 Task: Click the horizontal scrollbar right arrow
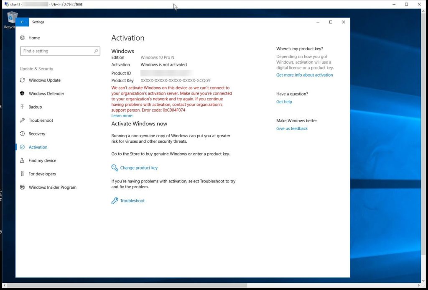point(419,285)
